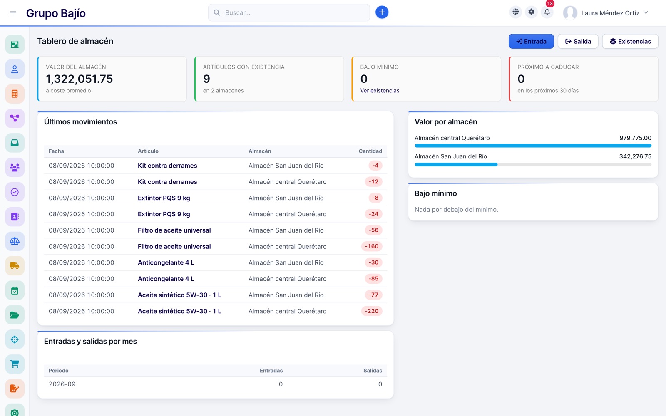The width and height of the screenshot is (666, 416).
Task: Expand the Laura Méndez Ortiz user dropdown
Action: [x=606, y=13]
